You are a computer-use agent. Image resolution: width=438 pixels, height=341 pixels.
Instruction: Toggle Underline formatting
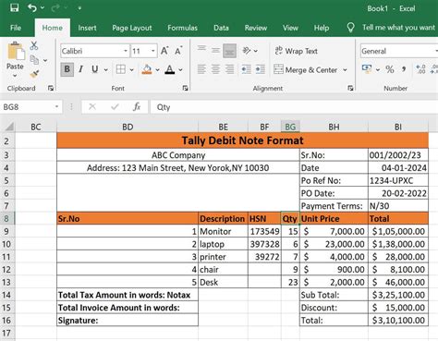pyautogui.click(x=95, y=69)
